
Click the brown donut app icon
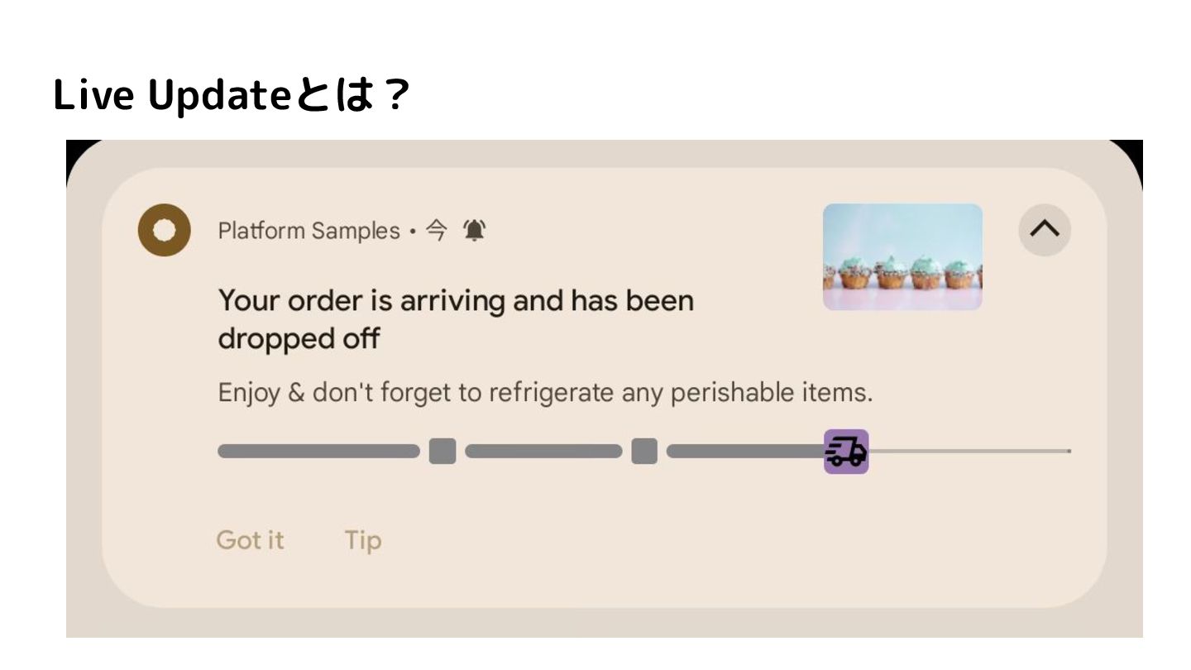pyautogui.click(x=164, y=230)
